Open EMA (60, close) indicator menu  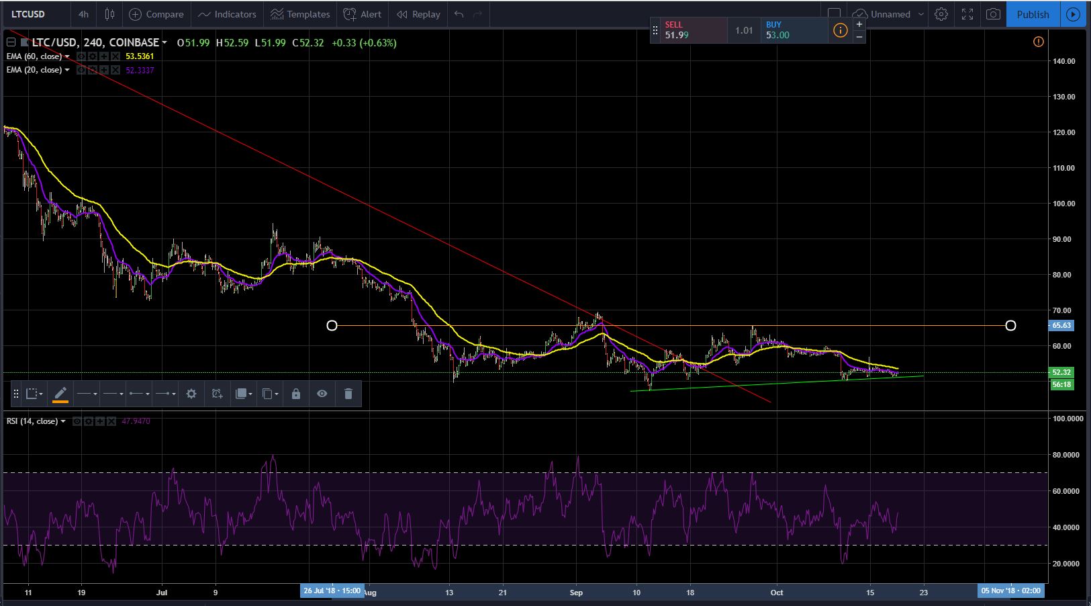[x=67, y=56]
